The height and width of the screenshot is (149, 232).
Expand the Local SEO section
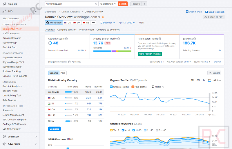36,137
